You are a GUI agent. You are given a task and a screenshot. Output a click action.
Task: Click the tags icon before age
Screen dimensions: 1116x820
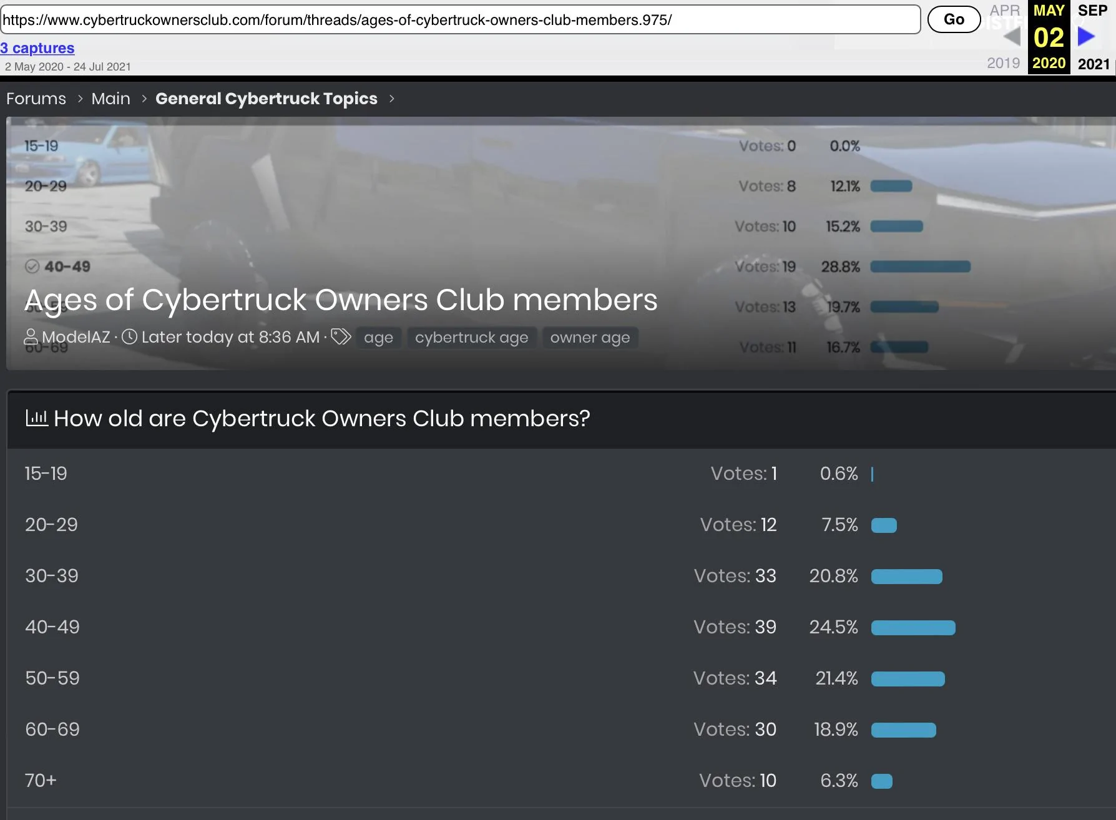pos(341,337)
